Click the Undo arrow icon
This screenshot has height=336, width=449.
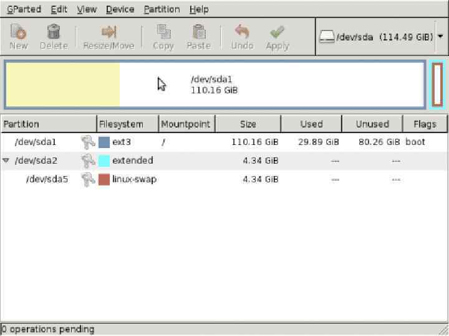click(x=242, y=32)
